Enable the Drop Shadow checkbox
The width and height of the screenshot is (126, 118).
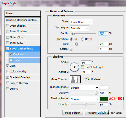coord(8,26)
